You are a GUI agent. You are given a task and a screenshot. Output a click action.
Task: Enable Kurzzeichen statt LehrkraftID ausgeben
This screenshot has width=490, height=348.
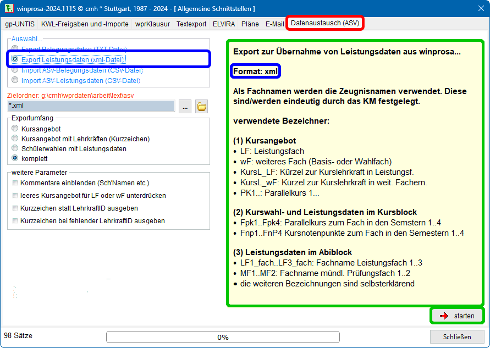pyautogui.click(x=15, y=208)
